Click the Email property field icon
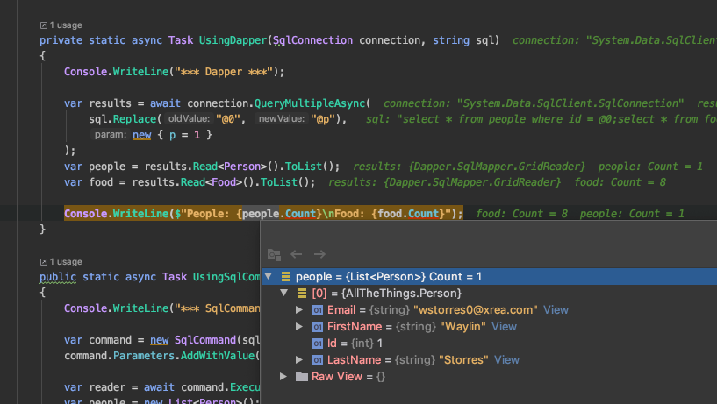This screenshot has height=404, width=717. [318, 310]
